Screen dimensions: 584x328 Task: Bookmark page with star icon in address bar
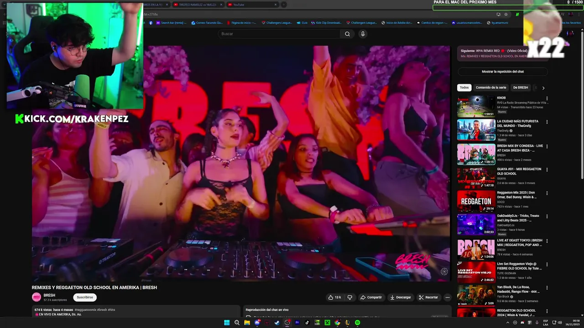tap(506, 14)
